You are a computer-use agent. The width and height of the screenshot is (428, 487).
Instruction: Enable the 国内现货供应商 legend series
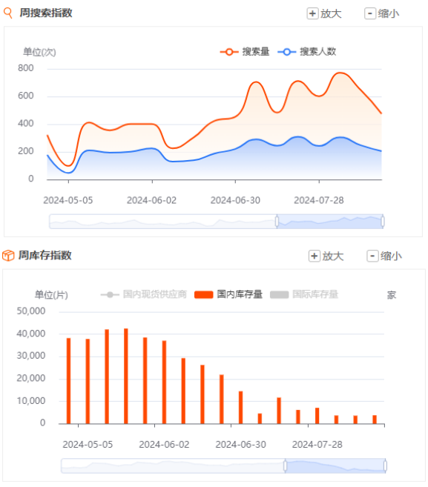[144, 294]
